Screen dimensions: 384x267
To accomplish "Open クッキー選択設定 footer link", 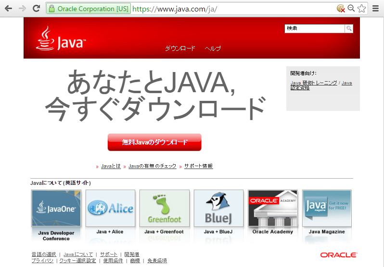I will tap(77, 261).
